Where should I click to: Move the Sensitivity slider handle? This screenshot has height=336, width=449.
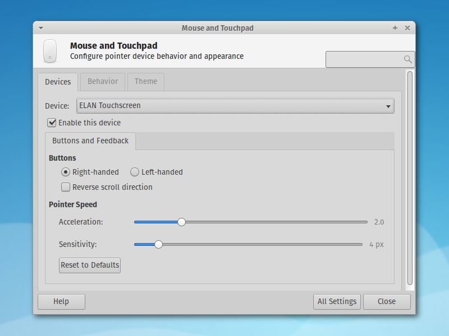point(158,244)
